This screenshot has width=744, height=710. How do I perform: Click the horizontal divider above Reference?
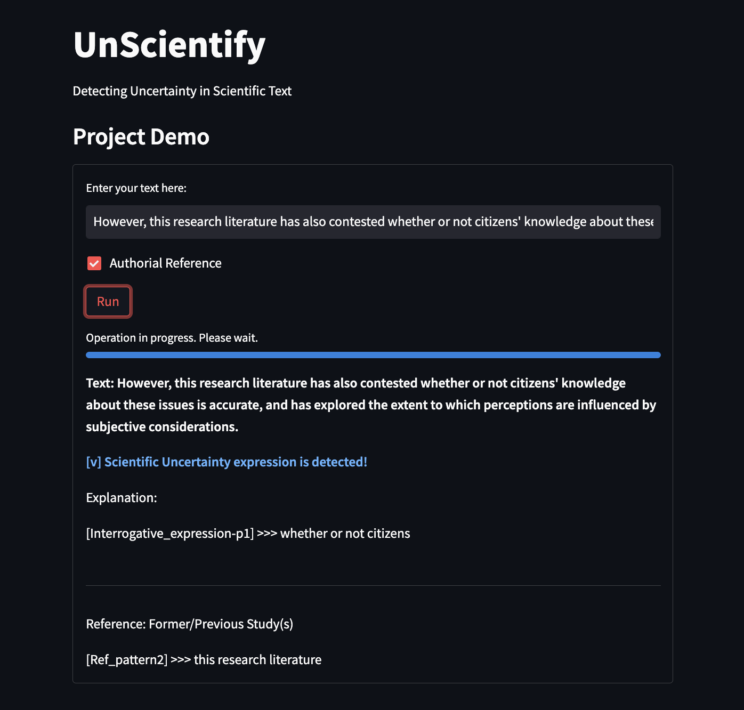tap(373, 586)
